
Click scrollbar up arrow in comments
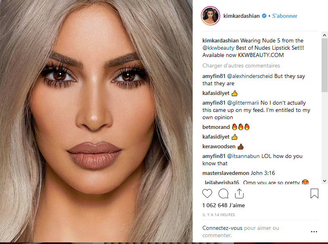click(x=324, y=35)
